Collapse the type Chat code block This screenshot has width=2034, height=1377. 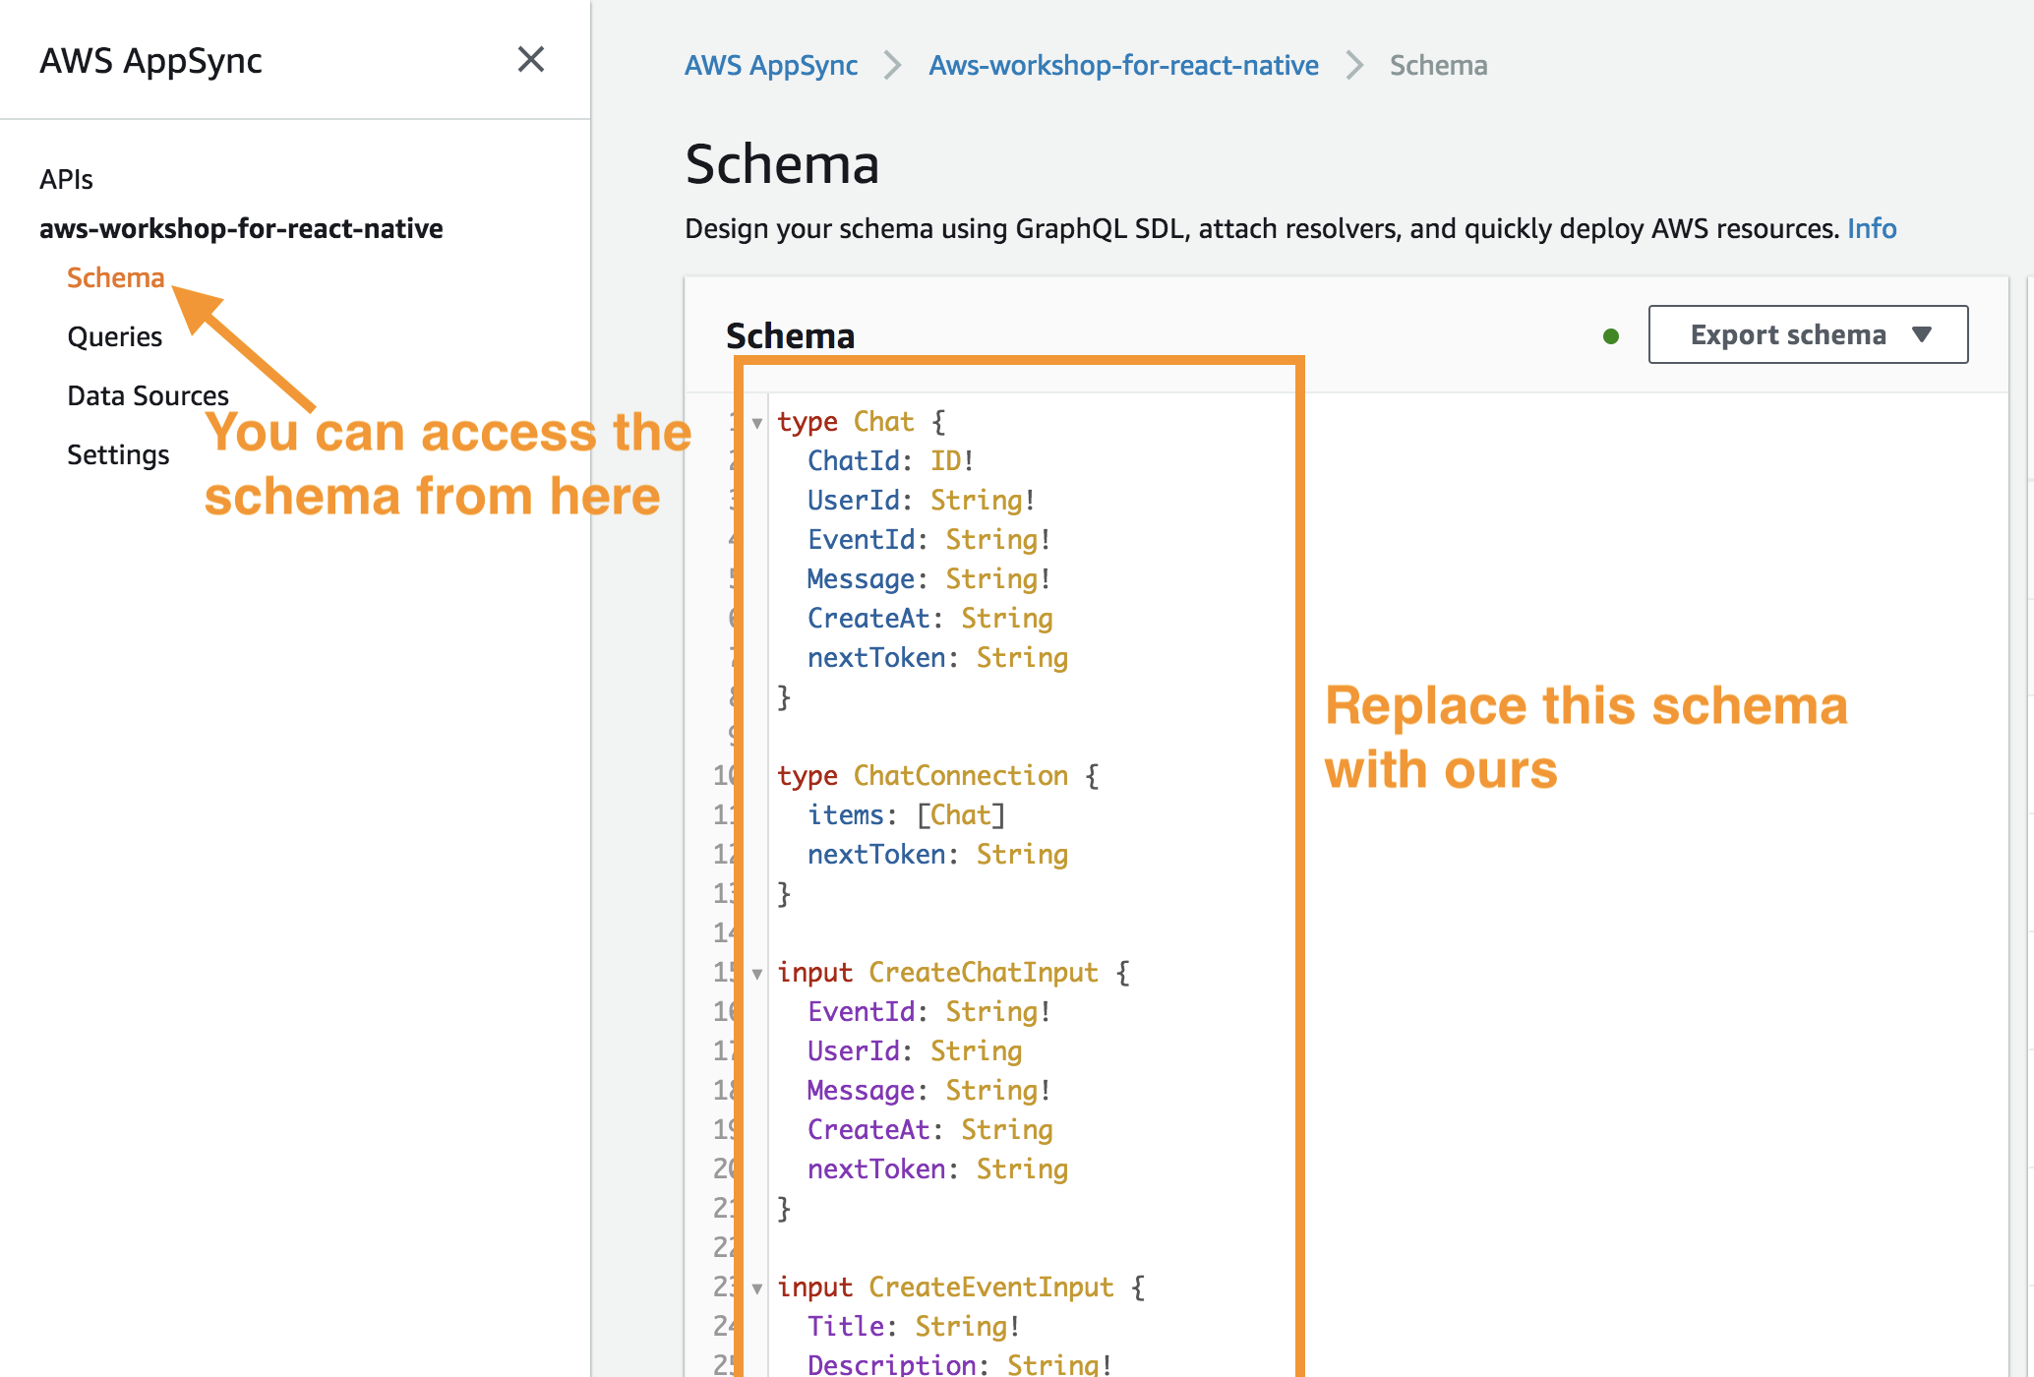click(756, 423)
